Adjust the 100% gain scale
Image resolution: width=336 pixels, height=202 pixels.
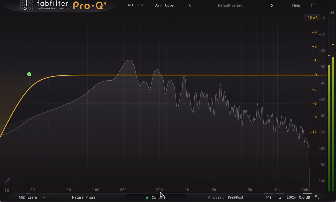[291, 197]
